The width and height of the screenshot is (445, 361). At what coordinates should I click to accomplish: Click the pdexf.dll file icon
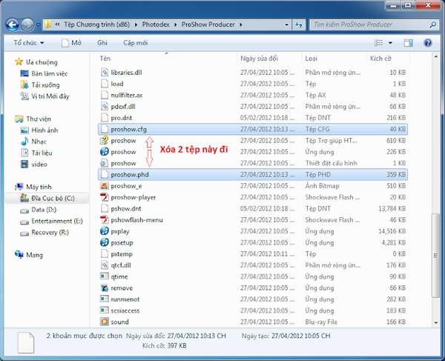[105, 106]
